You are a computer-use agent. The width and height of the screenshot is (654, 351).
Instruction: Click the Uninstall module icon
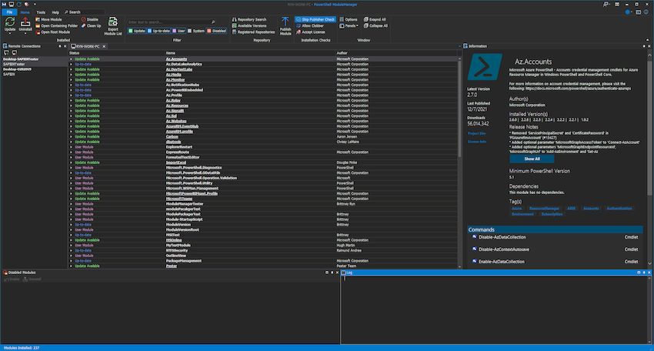pyautogui.click(x=25, y=22)
